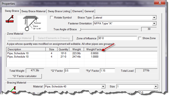Click the 1.0000 weight factor cell

pos(95,57)
